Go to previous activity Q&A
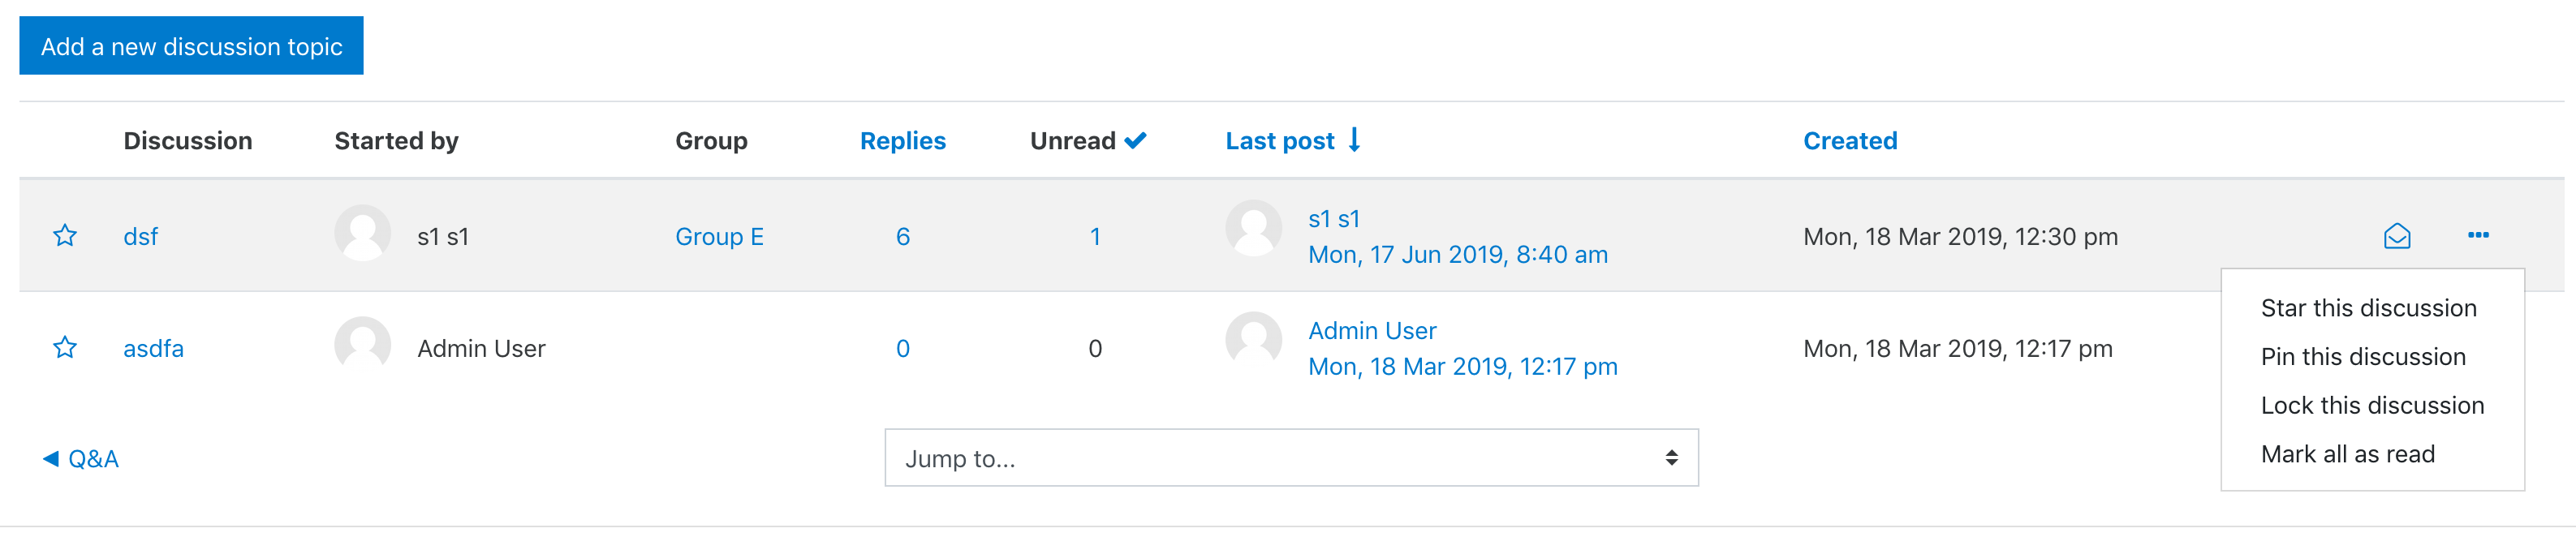This screenshot has width=2576, height=537. [80, 459]
